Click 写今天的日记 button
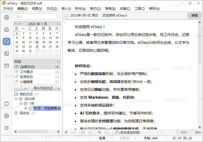Viewport: 203px width, 142px height. click(43, 88)
